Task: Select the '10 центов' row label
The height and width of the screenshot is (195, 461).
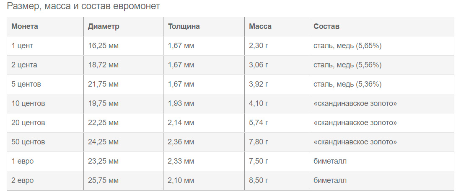Action: pos(28,103)
